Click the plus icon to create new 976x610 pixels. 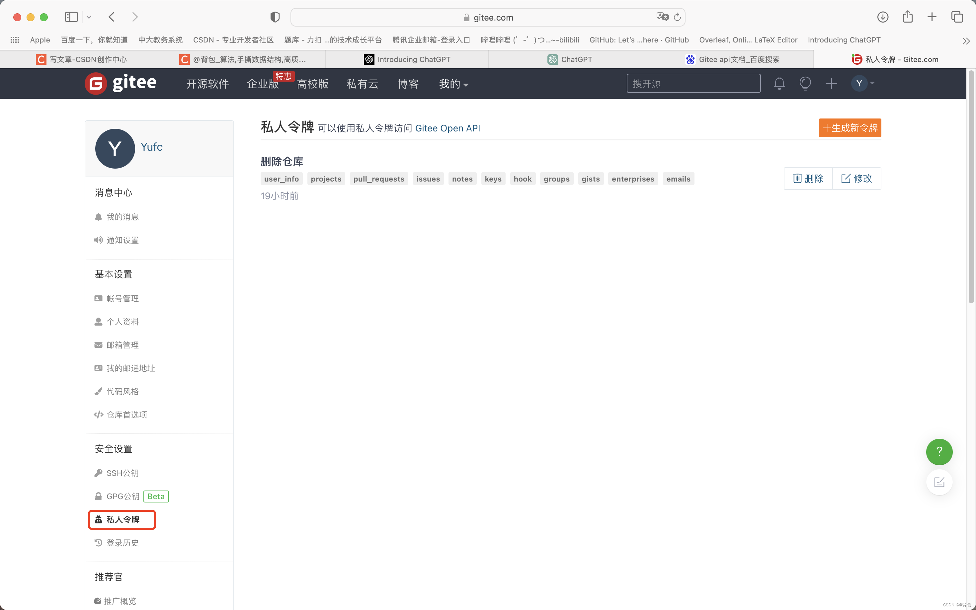[x=832, y=84]
